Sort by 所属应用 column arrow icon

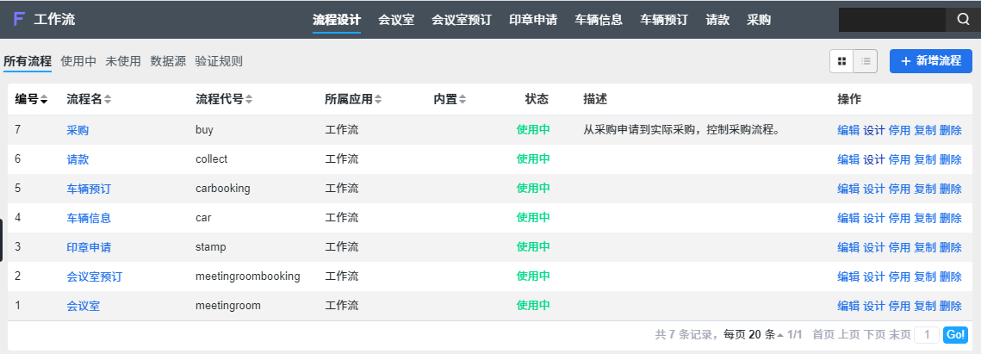[378, 99]
